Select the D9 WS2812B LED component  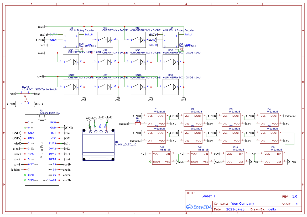pos(273,158)
